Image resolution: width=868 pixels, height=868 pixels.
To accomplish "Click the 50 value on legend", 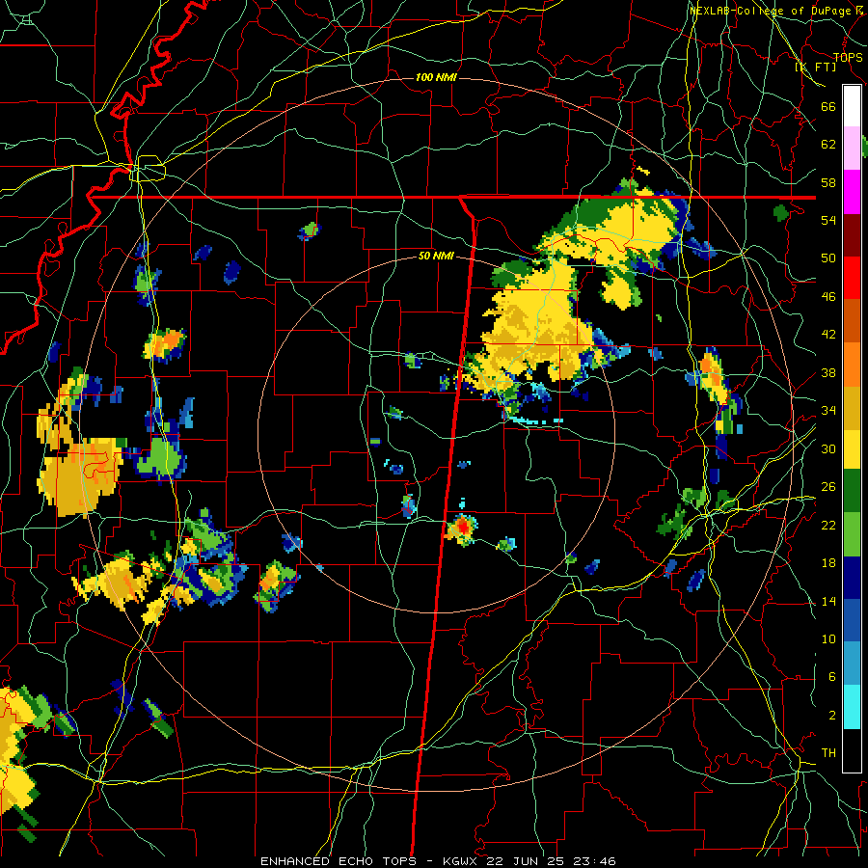I will (x=828, y=258).
